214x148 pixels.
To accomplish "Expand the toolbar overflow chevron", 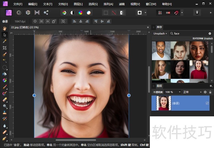I will tap(211, 13).
